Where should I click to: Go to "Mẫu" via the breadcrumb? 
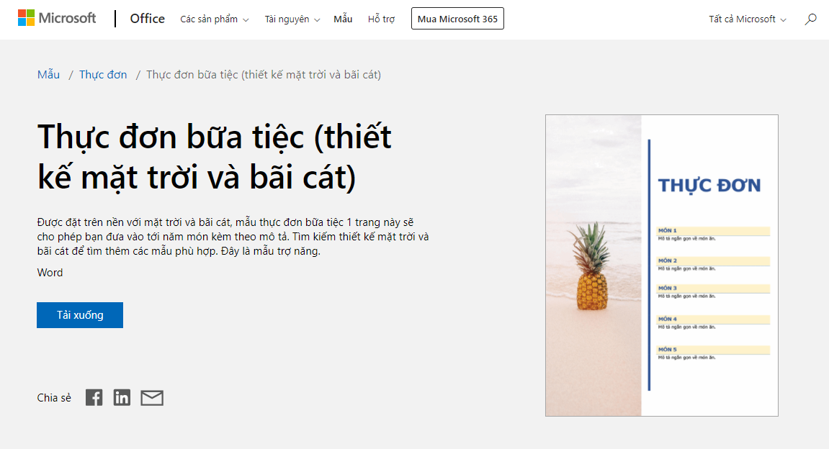[48, 74]
